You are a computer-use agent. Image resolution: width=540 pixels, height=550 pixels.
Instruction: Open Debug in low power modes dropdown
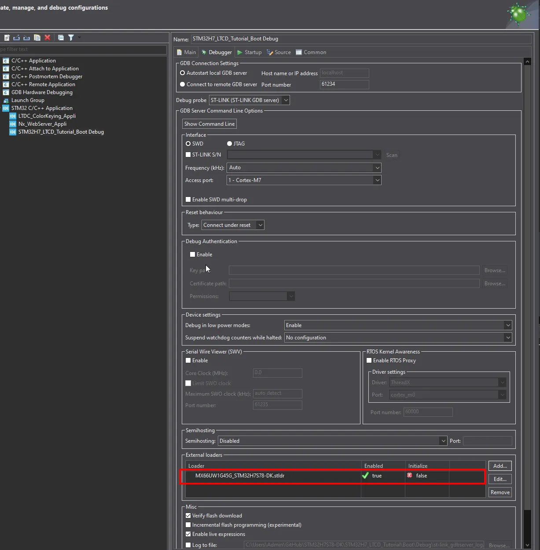tap(398, 325)
